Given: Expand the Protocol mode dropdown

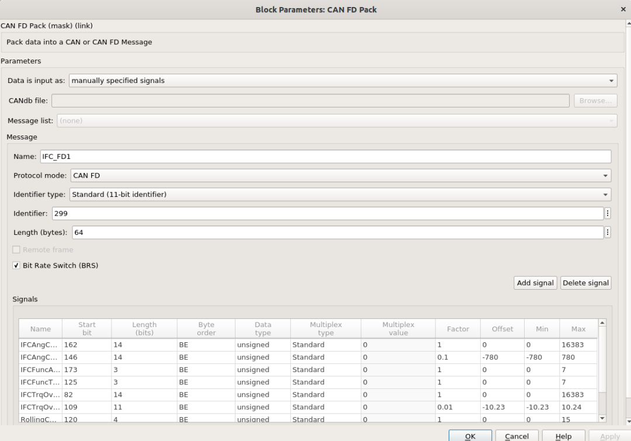Looking at the screenshot, I should [x=340, y=175].
